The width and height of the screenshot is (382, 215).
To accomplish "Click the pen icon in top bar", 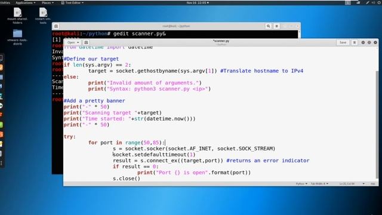I will click(x=368, y=2).
